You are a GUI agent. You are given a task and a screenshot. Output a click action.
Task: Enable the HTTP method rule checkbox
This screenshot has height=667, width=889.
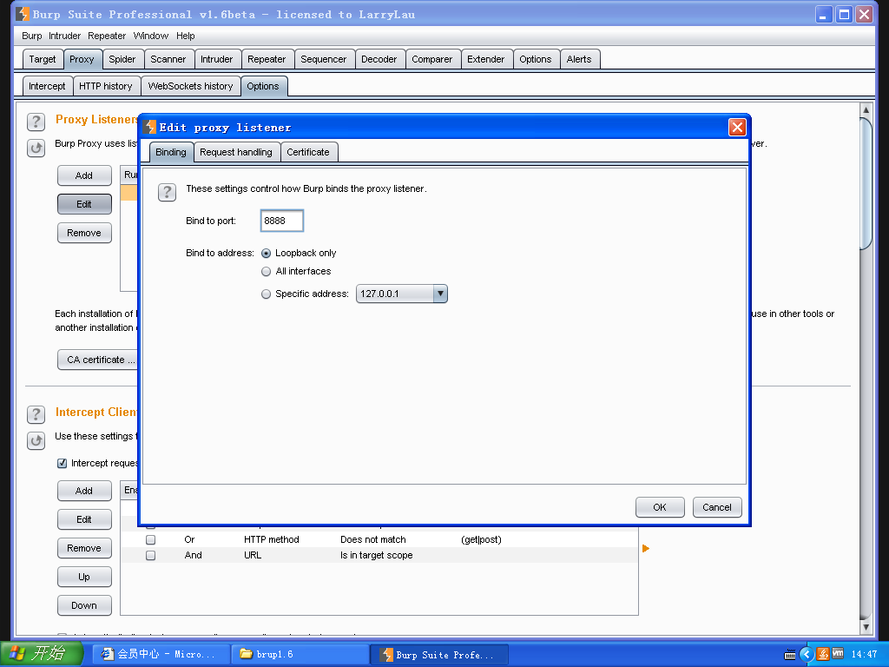(150, 539)
